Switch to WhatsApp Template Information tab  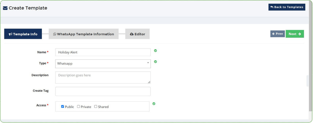[83, 34]
